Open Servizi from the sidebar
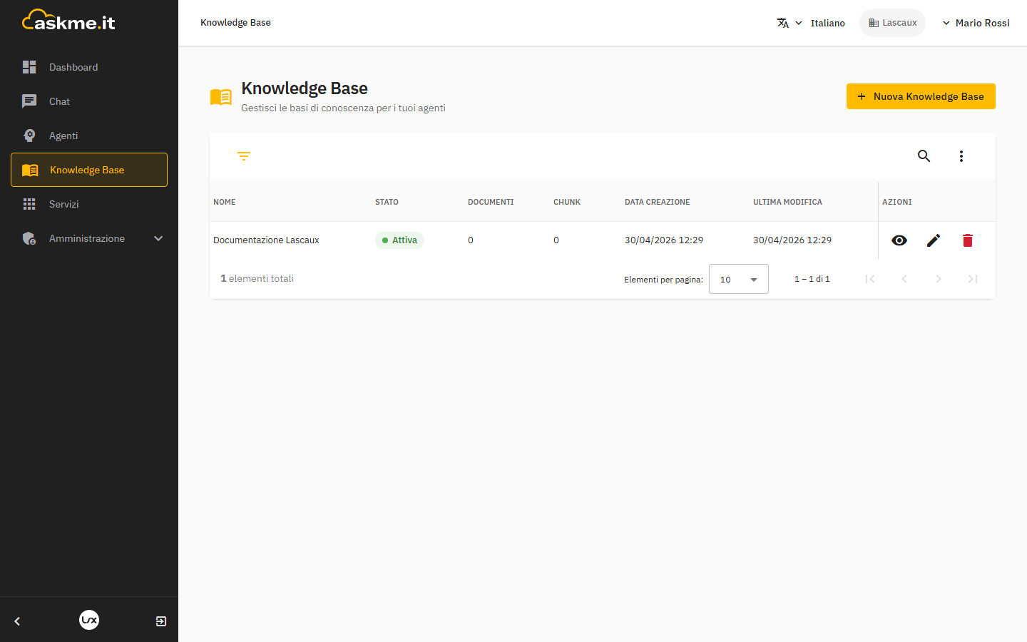This screenshot has width=1027, height=642. click(89, 204)
